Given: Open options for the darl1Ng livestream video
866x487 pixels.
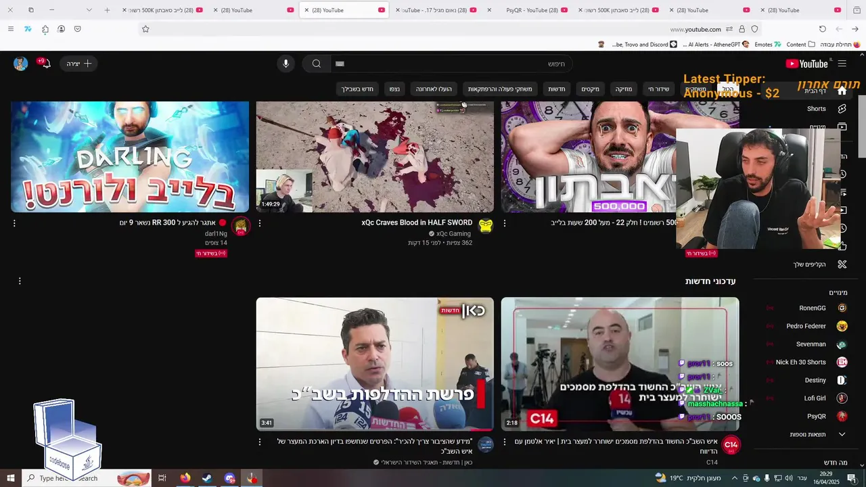Looking at the screenshot, I should 14,223.
